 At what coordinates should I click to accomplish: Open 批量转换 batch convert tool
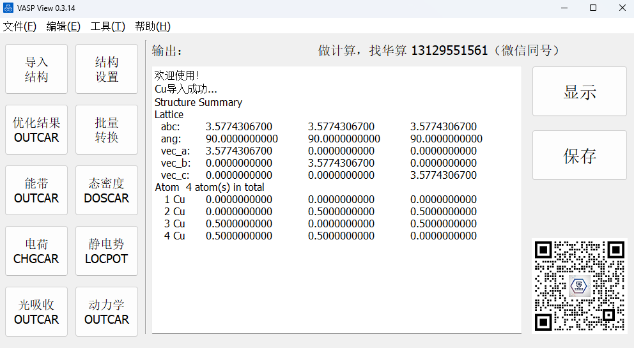pyautogui.click(x=107, y=130)
